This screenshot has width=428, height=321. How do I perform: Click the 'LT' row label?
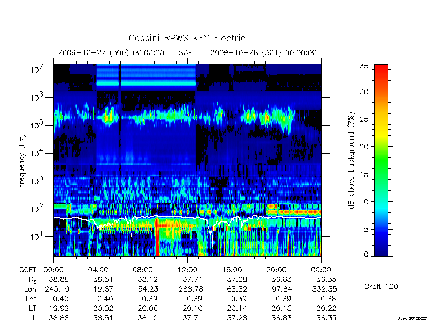[33, 308]
